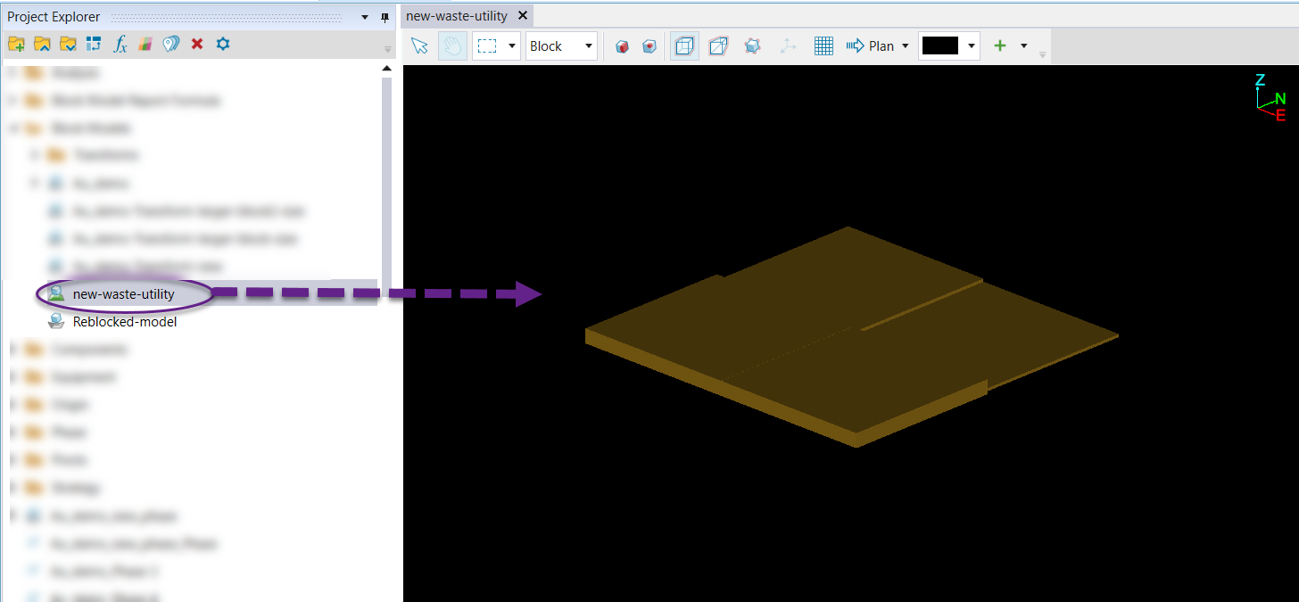Open the black background color swatch
This screenshot has height=602, width=1299.
(x=940, y=46)
